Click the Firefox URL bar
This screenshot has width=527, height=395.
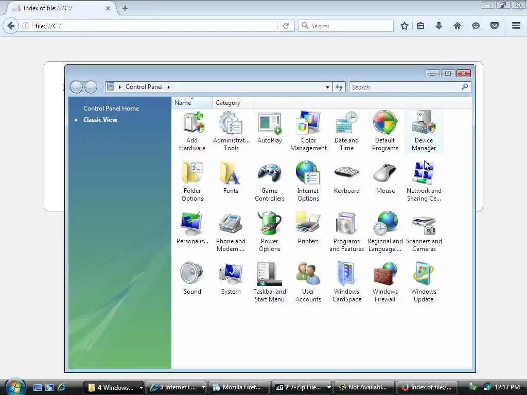(x=154, y=26)
